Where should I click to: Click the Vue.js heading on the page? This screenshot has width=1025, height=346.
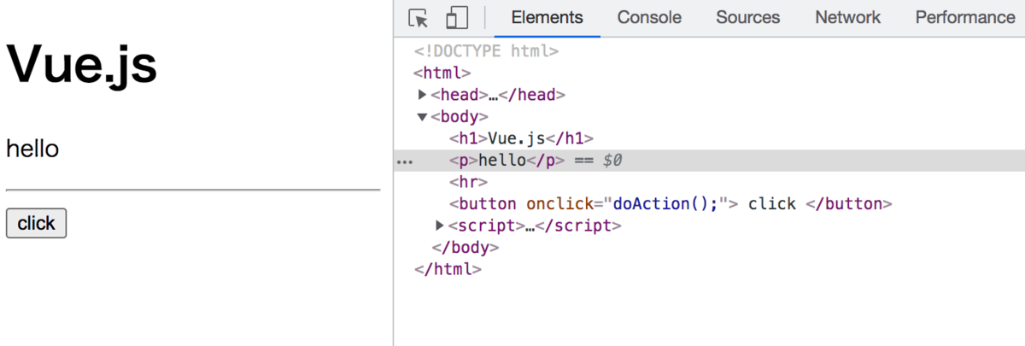click(x=82, y=64)
